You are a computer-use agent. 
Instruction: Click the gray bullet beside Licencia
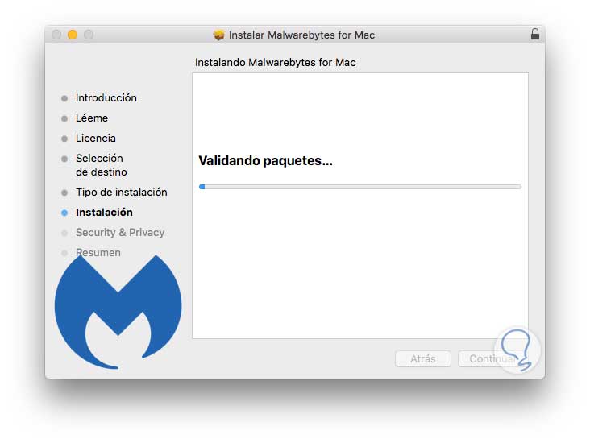coord(64,139)
